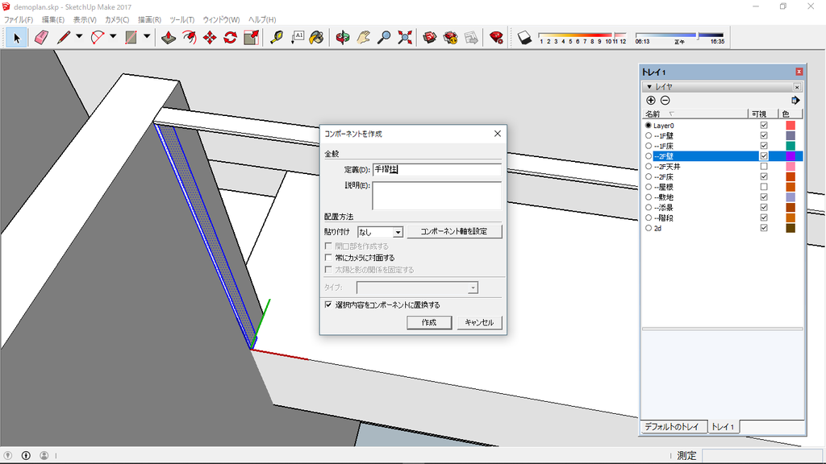Select the Push/Pull tool
The image size is (826, 464).
169,37
